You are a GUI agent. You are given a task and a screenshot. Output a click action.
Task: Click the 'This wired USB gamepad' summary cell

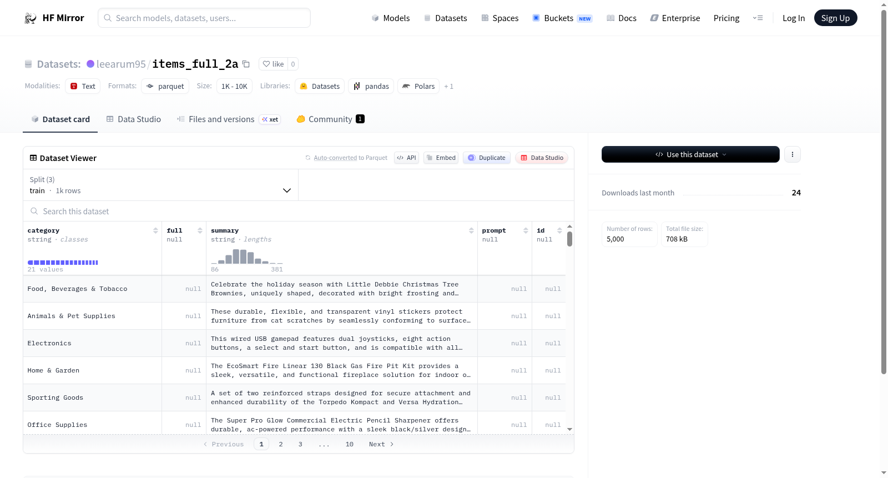click(x=342, y=343)
